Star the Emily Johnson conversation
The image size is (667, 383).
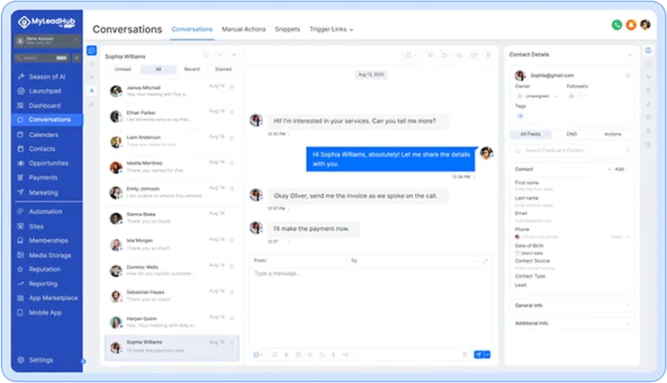(232, 188)
